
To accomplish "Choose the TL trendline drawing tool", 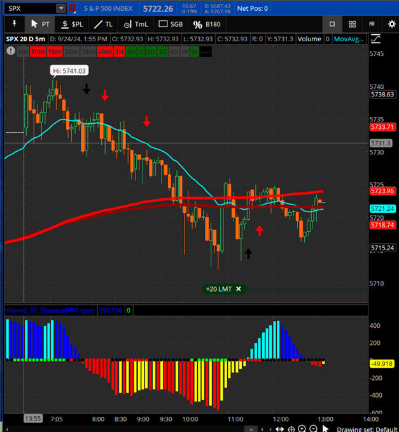I will click(x=102, y=24).
